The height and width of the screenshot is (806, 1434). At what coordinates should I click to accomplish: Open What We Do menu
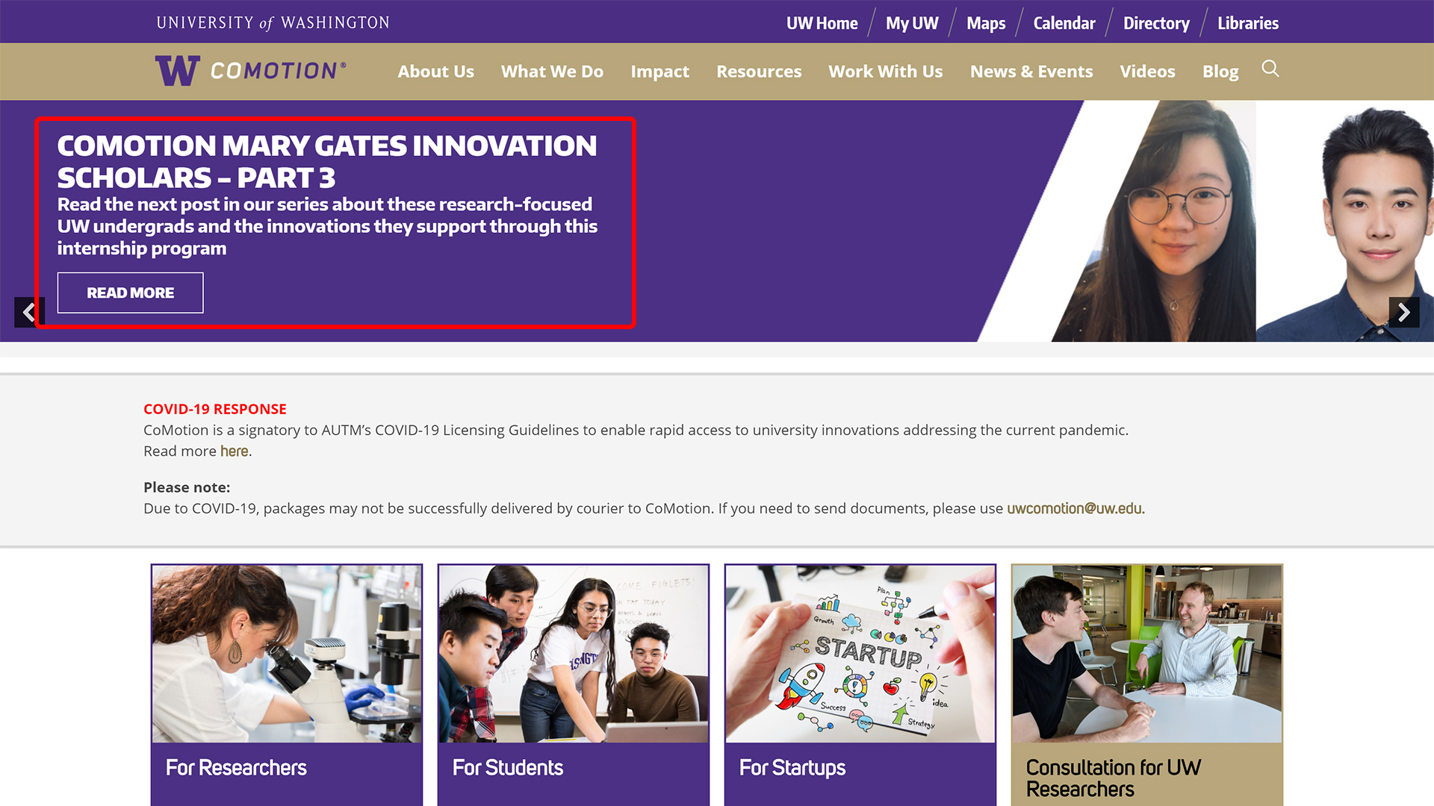(x=552, y=72)
